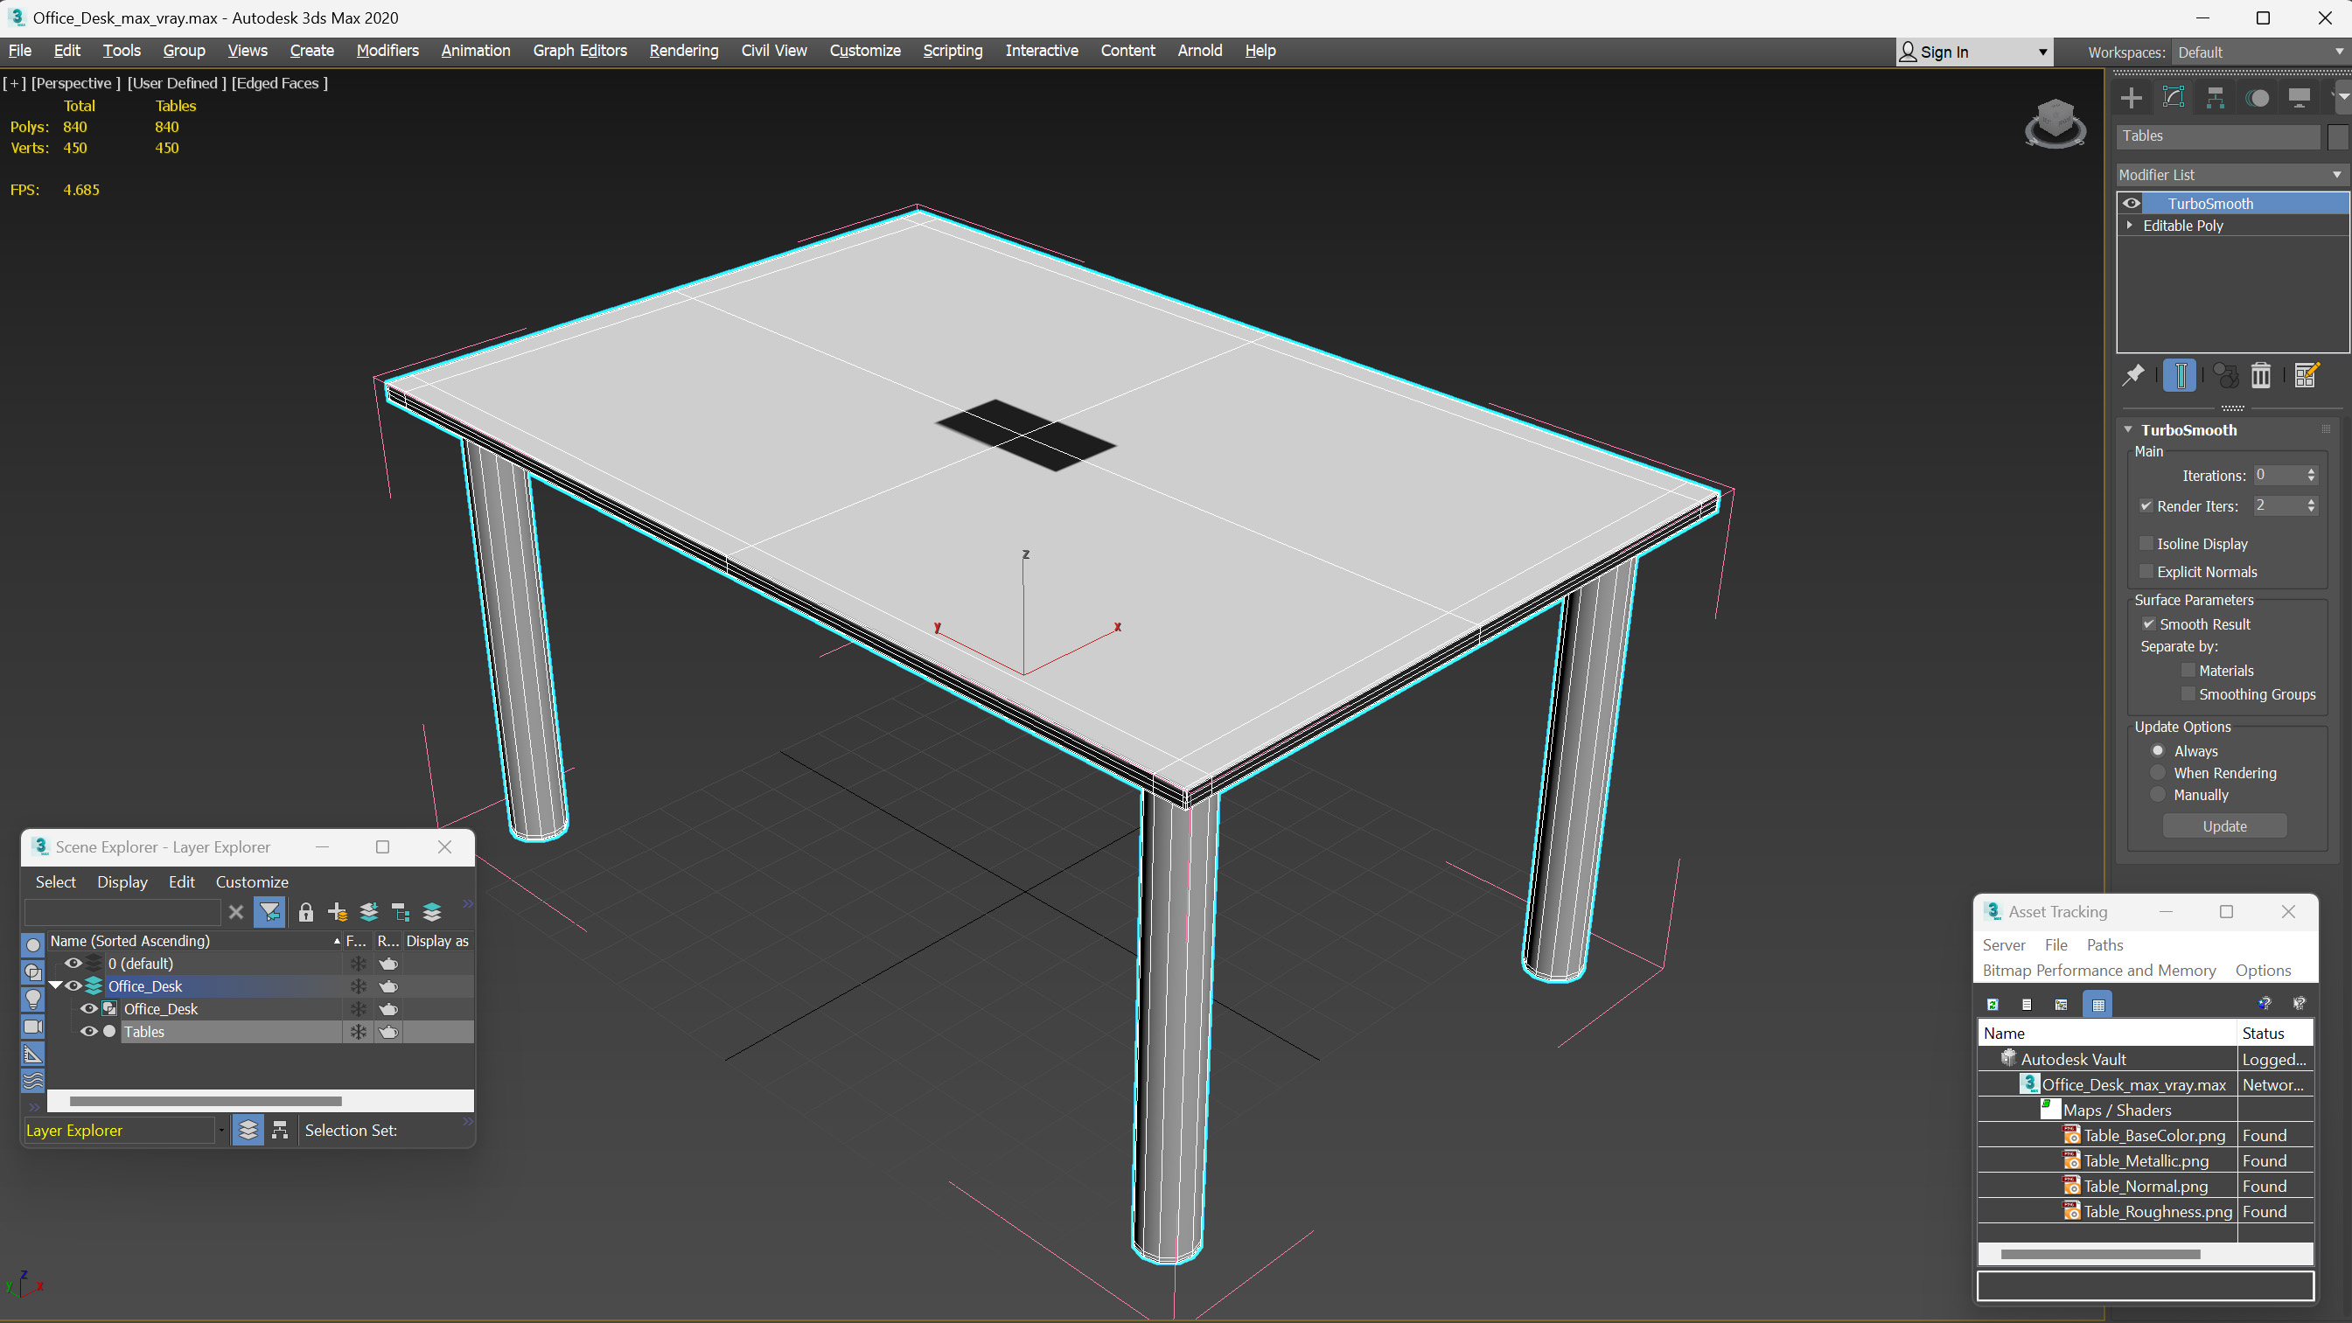Click Make Unique icon in modifier stack

coord(2225,375)
